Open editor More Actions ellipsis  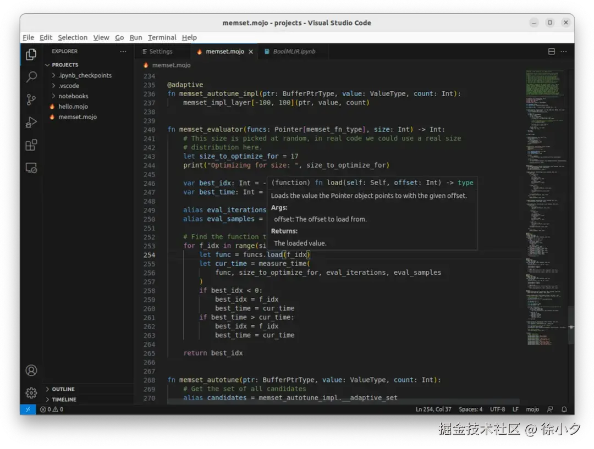[564, 52]
